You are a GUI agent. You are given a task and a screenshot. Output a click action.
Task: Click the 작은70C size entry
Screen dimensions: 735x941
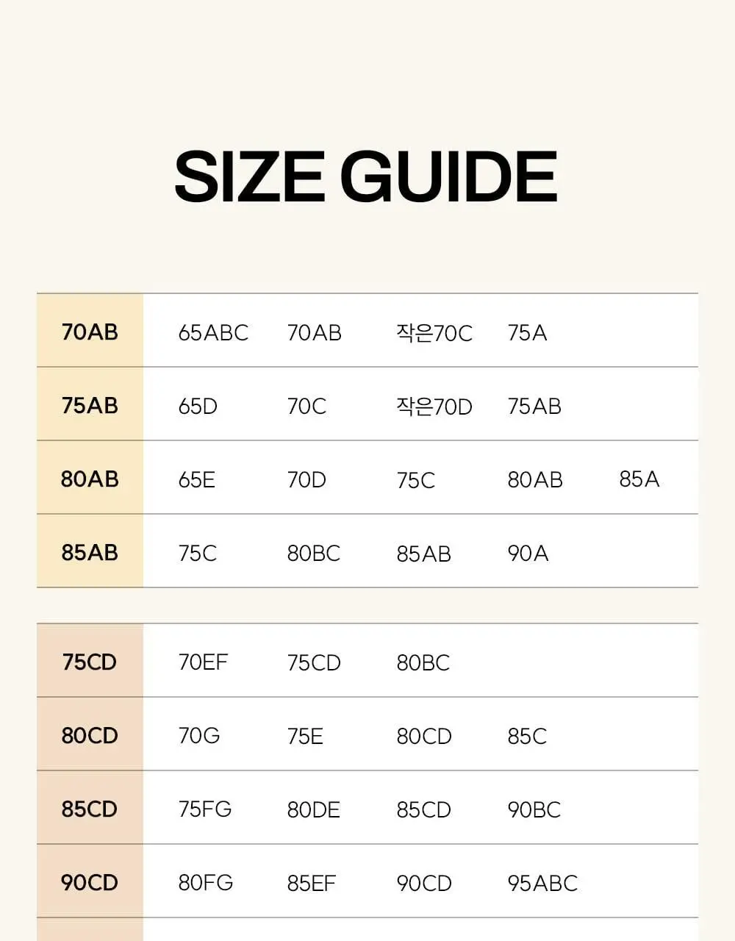pos(434,333)
